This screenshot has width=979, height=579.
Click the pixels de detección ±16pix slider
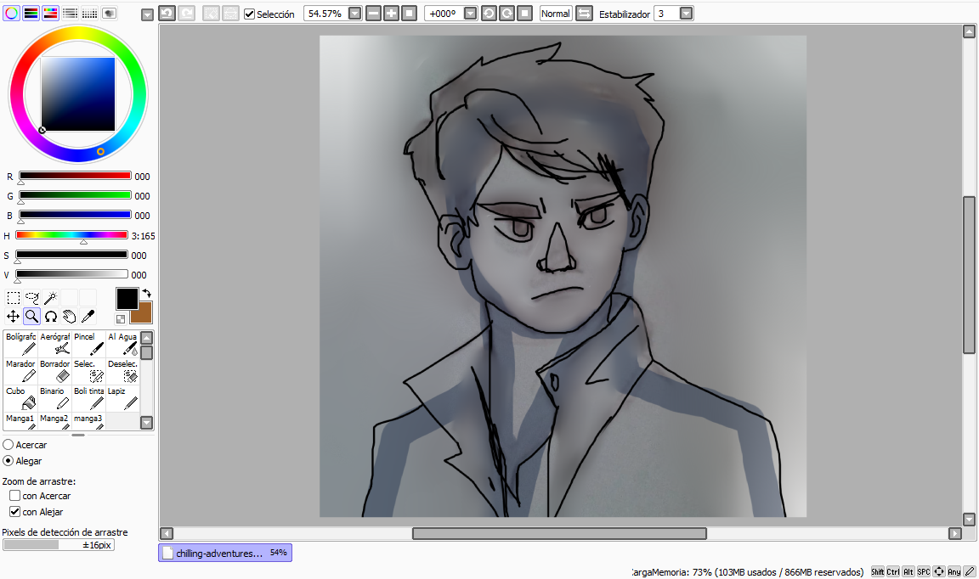(59, 545)
